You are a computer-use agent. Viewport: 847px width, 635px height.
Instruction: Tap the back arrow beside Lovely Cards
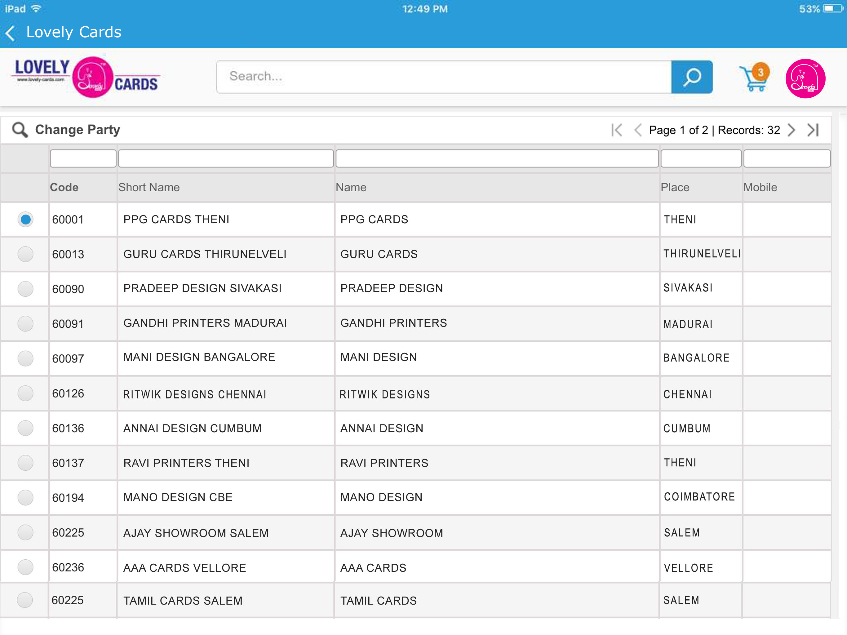pyautogui.click(x=10, y=33)
